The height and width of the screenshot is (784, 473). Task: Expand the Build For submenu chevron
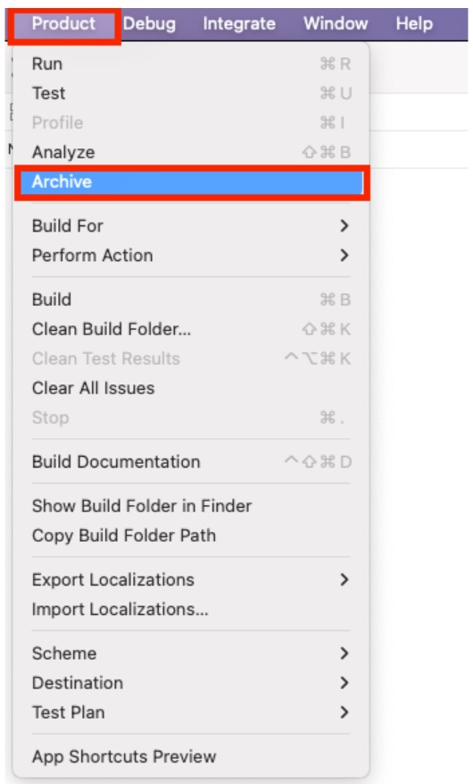344,226
